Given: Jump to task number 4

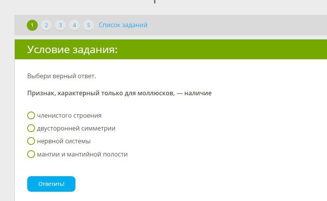Looking at the screenshot, I should point(74,25).
